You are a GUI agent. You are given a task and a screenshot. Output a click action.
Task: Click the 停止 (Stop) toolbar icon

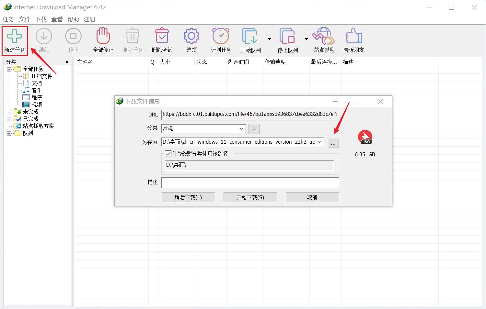[x=74, y=36]
